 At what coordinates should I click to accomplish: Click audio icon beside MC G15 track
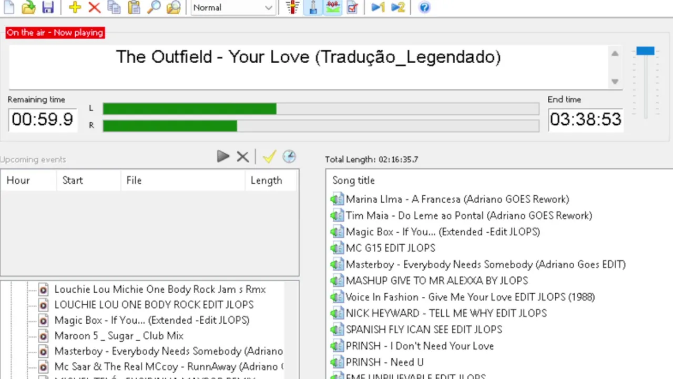coord(336,248)
